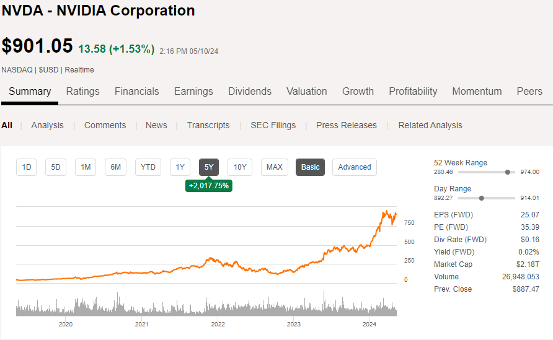Select the Dividends tab
553x340 pixels.
click(250, 92)
